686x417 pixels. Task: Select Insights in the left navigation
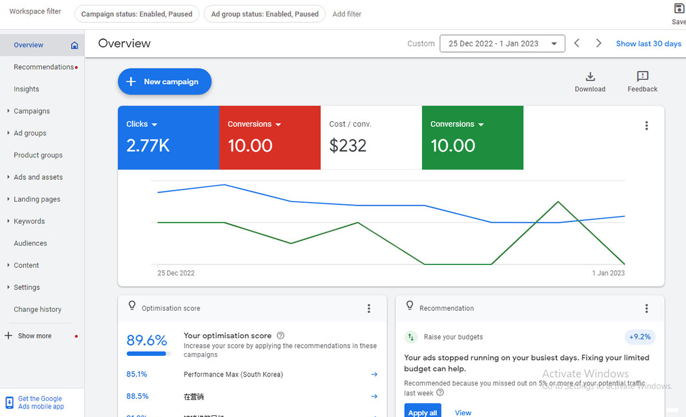pyautogui.click(x=26, y=89)
